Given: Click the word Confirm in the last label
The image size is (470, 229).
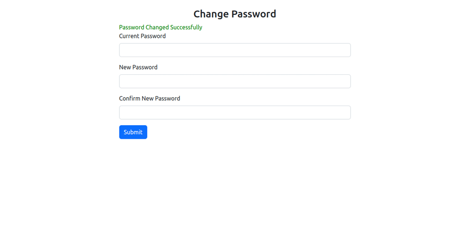Looking at the screenshot, I should [x=130, y=99].
